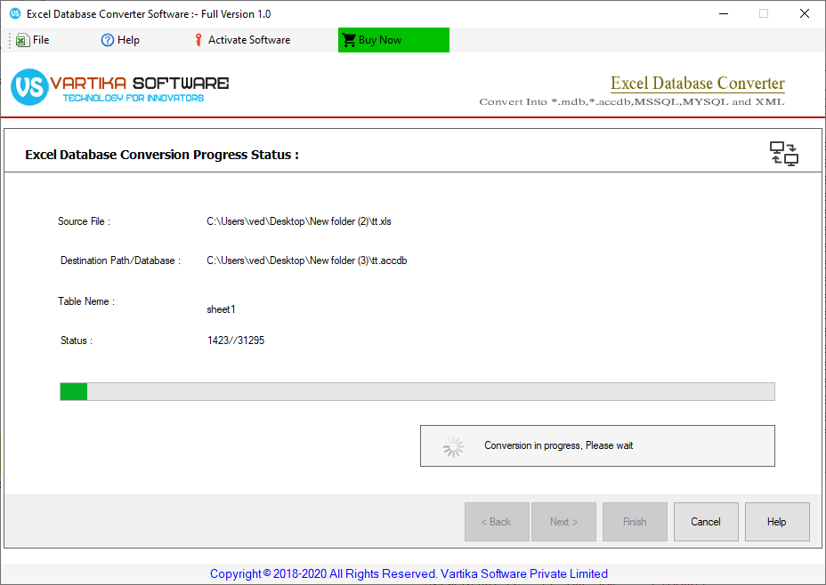826x585 pixels.
Task: Click the Technology For Innovators tagline
Action: point(134,98)
